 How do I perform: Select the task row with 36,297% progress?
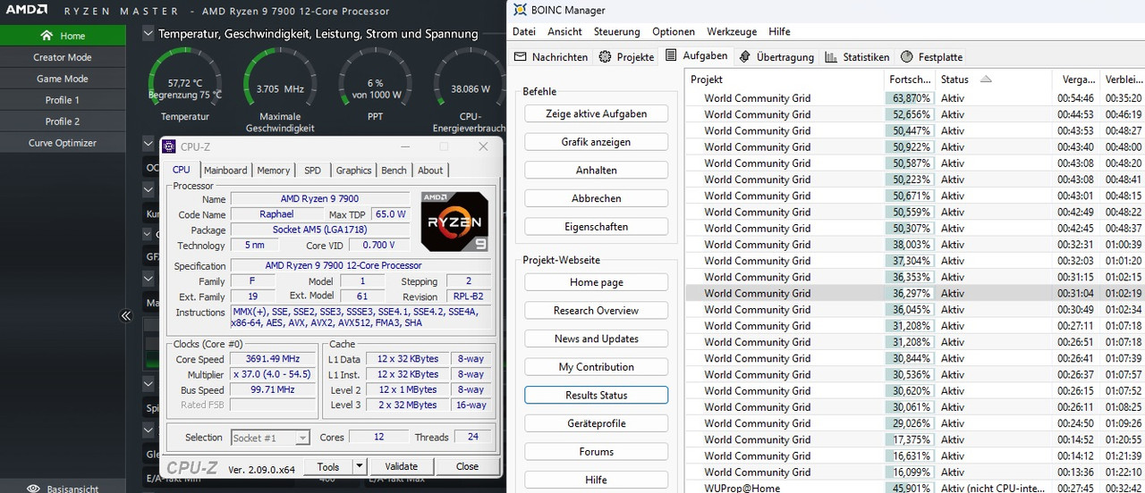click(x=915, y=293)
